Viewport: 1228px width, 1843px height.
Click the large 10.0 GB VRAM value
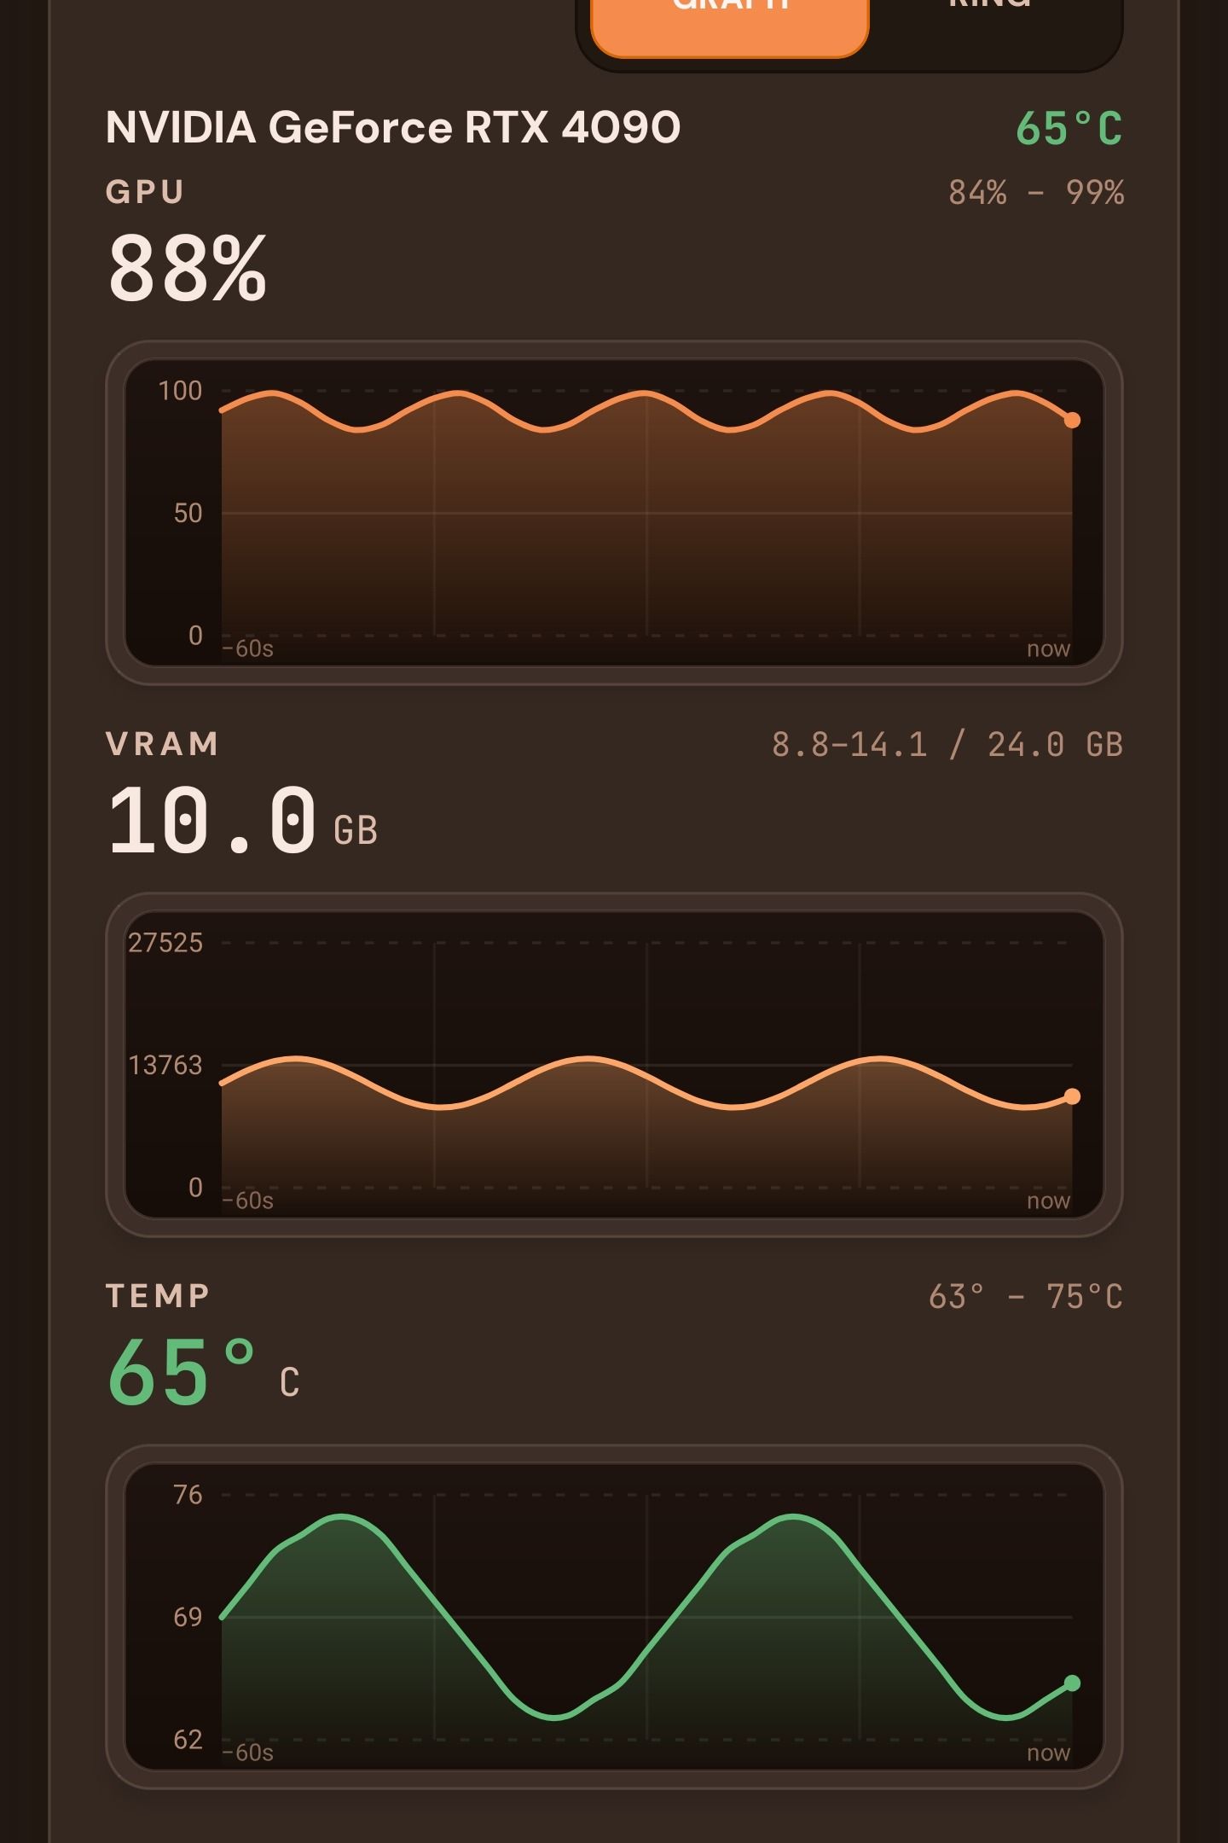coord(243,821)
